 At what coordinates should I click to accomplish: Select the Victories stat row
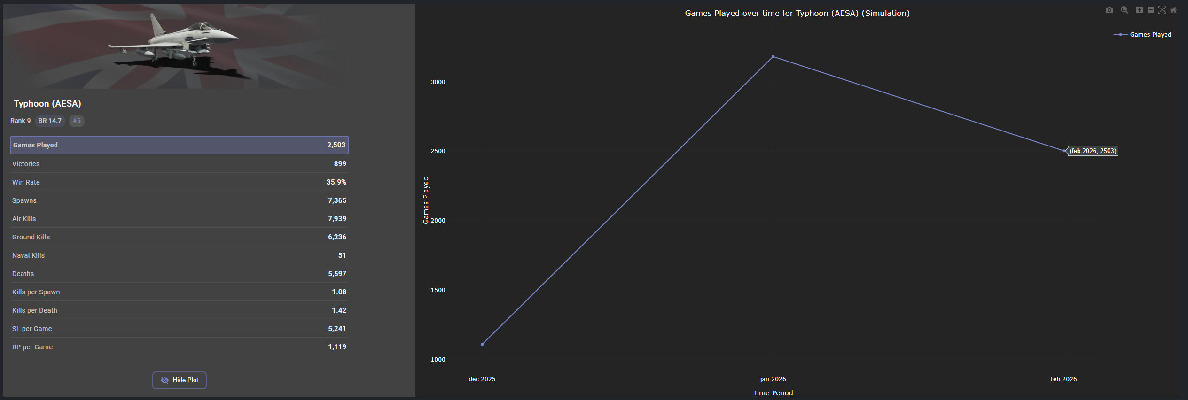[x=179, y=164]
